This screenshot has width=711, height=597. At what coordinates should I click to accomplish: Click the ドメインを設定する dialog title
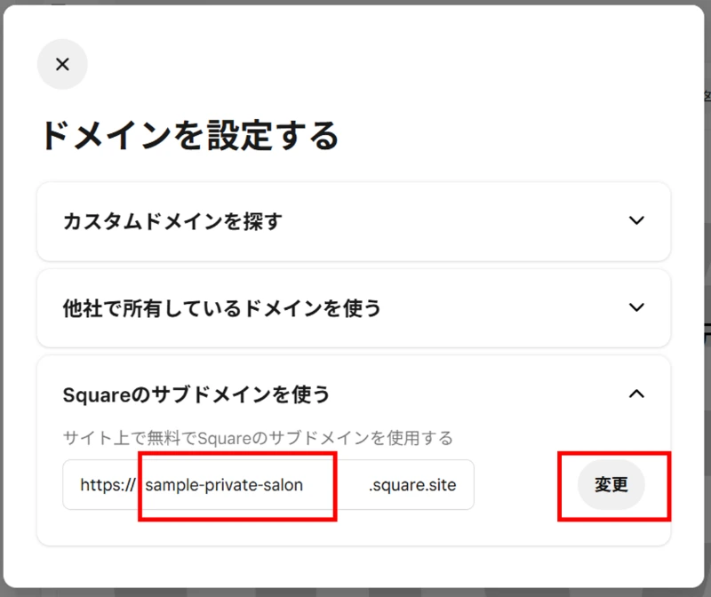tap(189, 136)
